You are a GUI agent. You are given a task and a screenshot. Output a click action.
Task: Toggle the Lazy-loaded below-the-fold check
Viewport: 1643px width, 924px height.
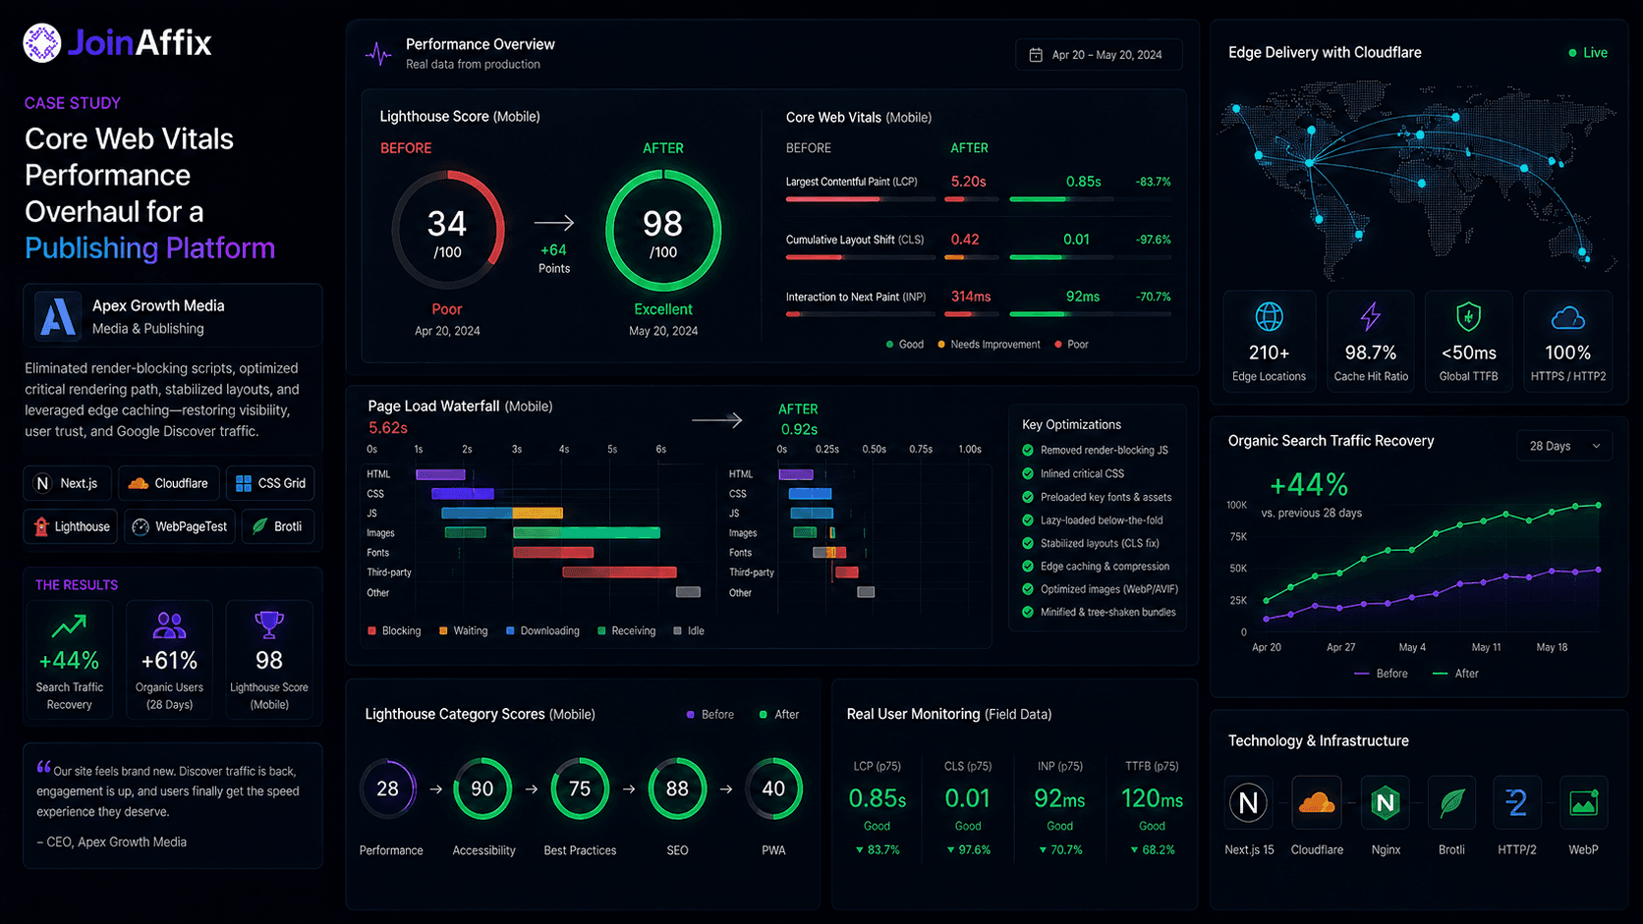click(x=1028, y=520)
